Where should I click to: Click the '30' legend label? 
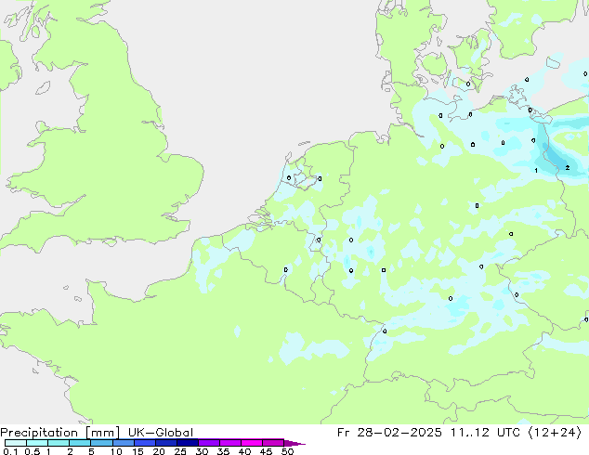click(202, 451)
